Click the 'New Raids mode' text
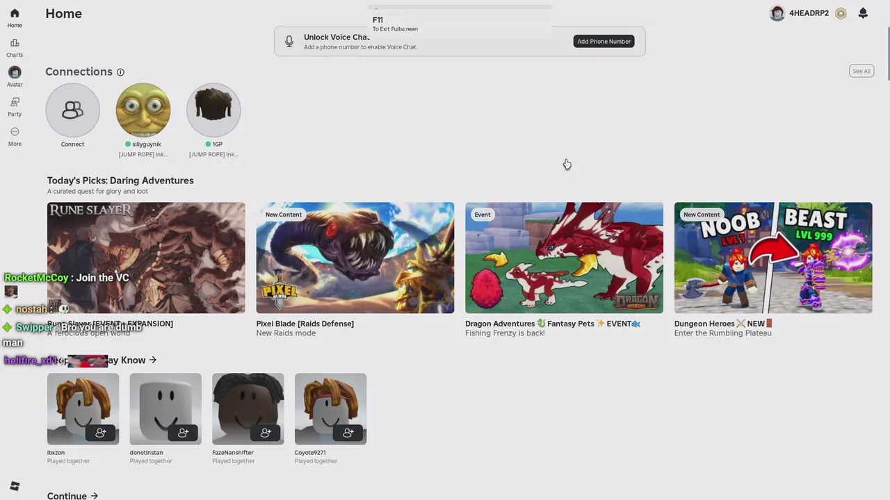The height and width of the screenshot is (500, 890). click(286, 333)
